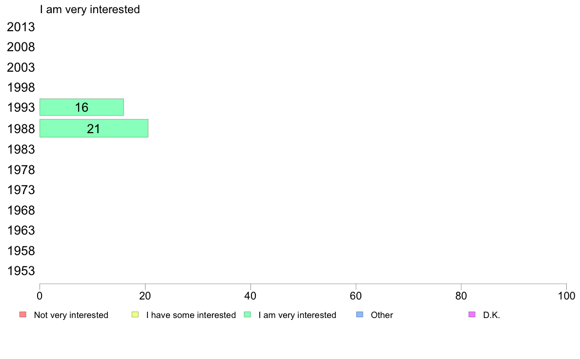Click the 'Not very interested' legend label
The image size is (580, 359).
(71, 315)
